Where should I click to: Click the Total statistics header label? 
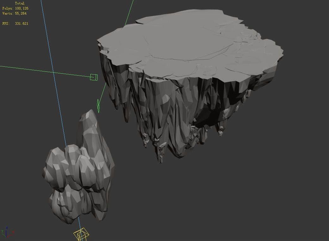click(x=20, y=3)
